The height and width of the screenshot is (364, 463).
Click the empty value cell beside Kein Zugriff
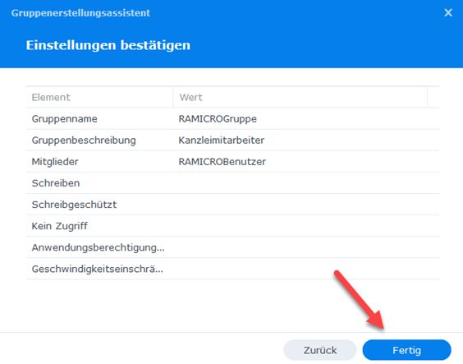(306, 226)
